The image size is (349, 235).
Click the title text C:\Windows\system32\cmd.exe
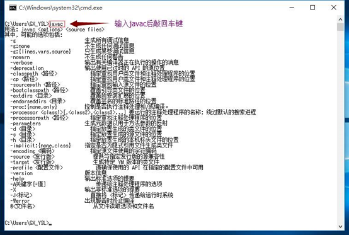pyautogui.click(x=60, y=8)
